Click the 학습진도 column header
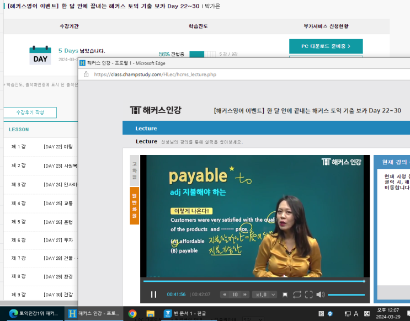The image size is (410, 321). pos(198,26)
